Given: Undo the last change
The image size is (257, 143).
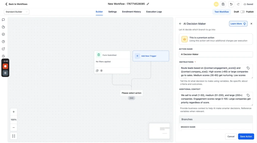Looking at the screenshot, I should [x=231, y=4].
